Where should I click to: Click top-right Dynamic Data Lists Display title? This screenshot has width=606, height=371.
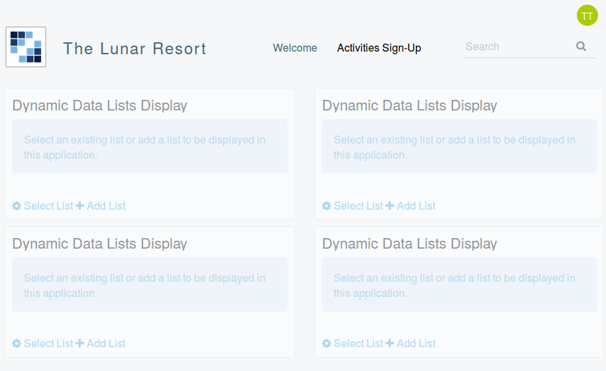410,105
